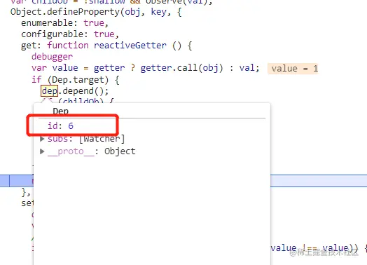Image resolution: width=367 pixels, height=265 pixels.
Task: Click the var value declaration
Action: [x=55, y=68]
